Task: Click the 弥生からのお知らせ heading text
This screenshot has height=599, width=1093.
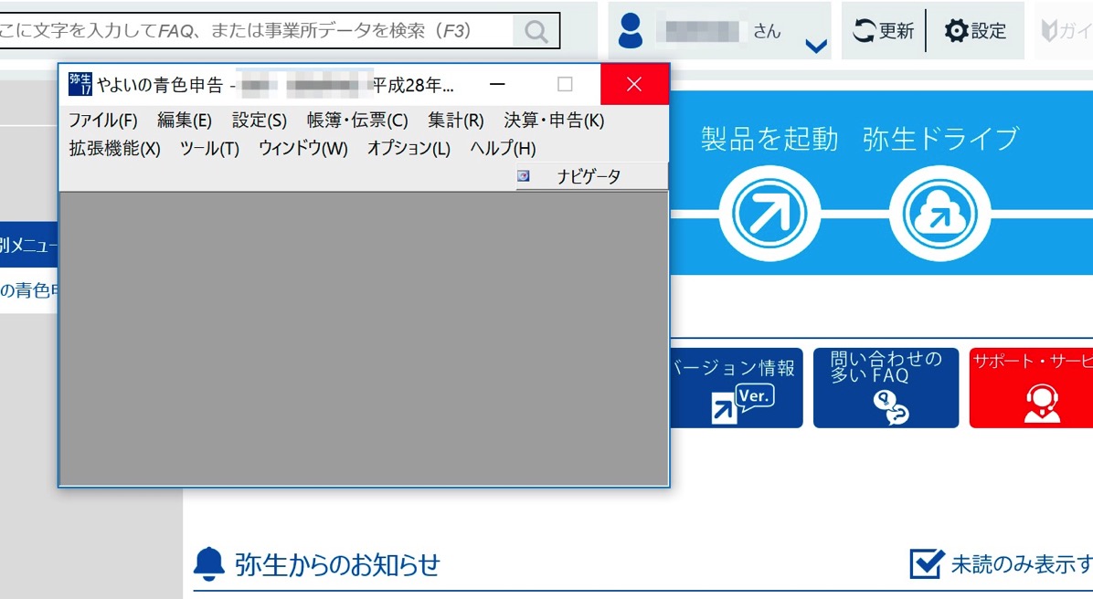Action: click(337, 564)
